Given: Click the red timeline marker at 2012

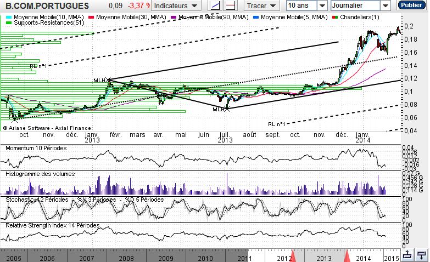Looking at the screenshot, I should tap(293, 256).
